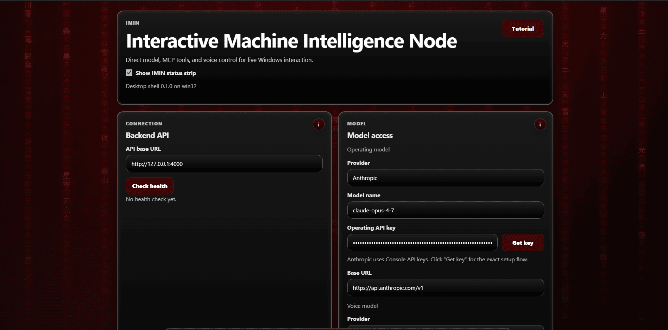The width and height of the screenshot is (668, 330).
Task: Open the Model access info icon
Action: point(540,124)
